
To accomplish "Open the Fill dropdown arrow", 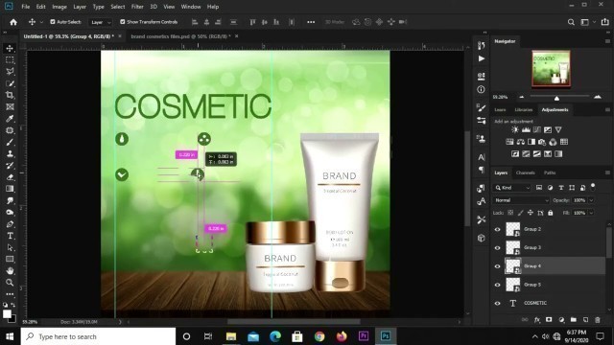I will [591, 213].
